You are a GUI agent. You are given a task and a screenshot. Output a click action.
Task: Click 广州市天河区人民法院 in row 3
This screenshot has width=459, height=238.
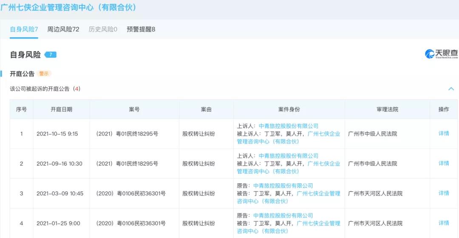(x=375, y=194)
